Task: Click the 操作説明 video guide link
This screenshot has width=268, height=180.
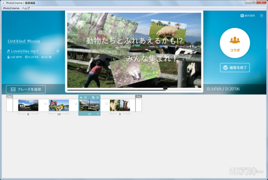Action: [x=247, y=16]
